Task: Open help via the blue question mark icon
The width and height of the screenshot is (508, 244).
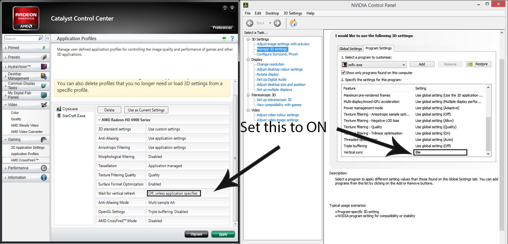Action: [x=232, y=38]
